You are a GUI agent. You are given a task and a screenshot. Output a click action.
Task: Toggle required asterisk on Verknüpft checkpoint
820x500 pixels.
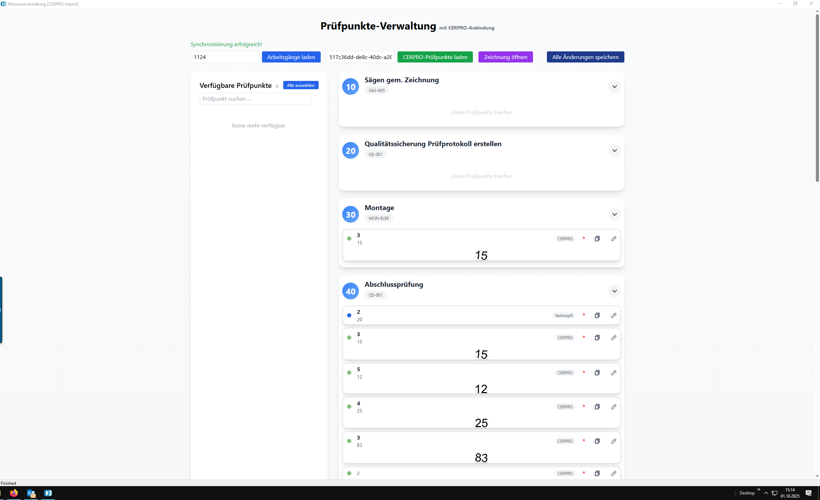tap(584, 315)
